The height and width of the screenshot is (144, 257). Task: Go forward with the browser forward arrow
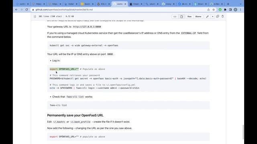click(x=21, y=10)
